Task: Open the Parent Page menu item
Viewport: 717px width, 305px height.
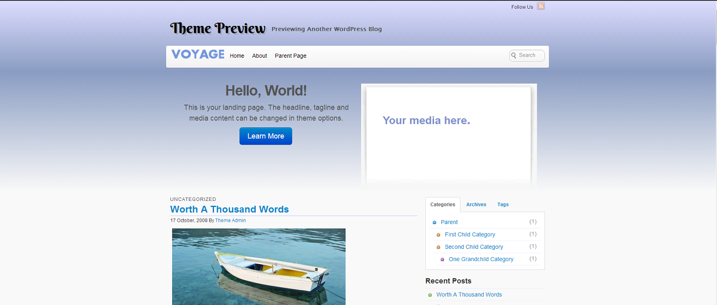Action: pyautogui.click(x=291, y=56)
